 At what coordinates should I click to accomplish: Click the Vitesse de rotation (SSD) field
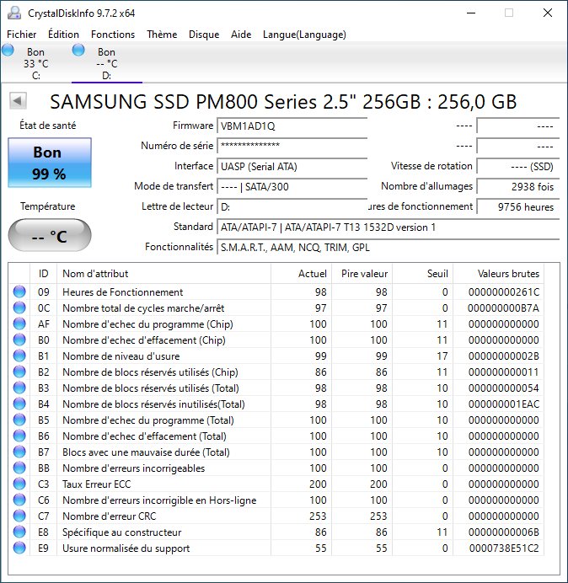pos(517,166)
